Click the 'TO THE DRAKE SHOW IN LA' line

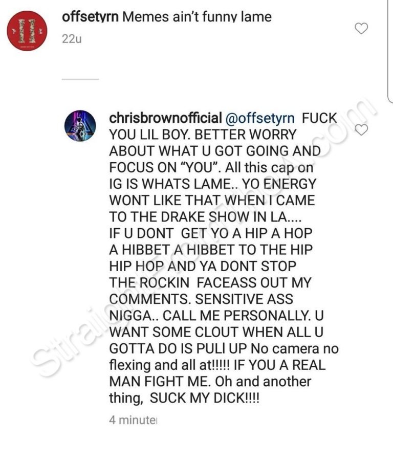(205, 217)
